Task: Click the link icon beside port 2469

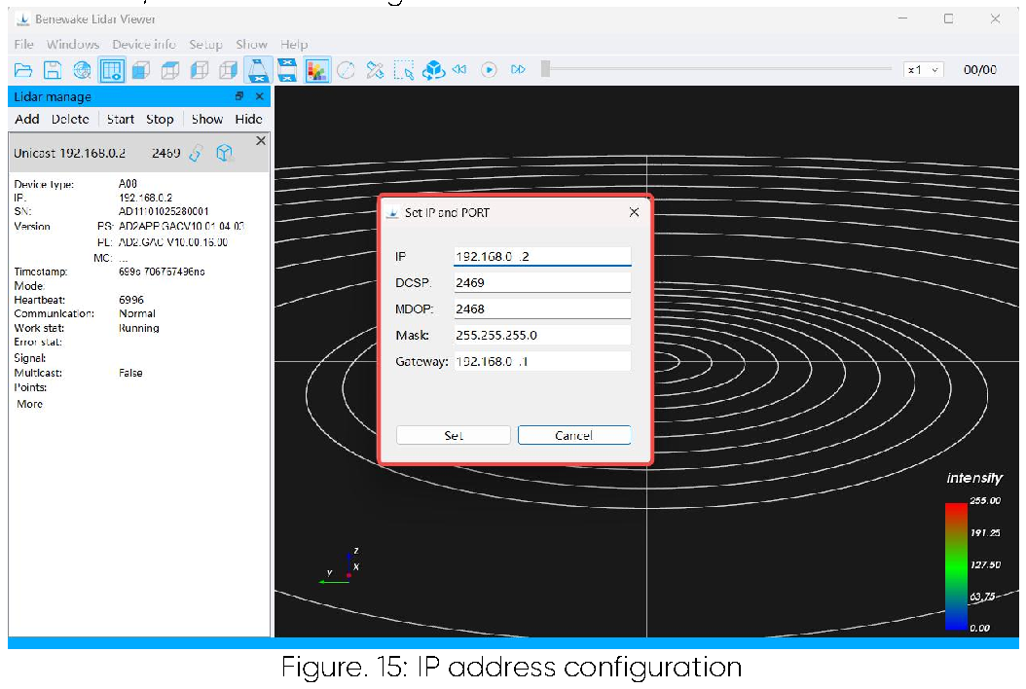Action: coord(196,153)
